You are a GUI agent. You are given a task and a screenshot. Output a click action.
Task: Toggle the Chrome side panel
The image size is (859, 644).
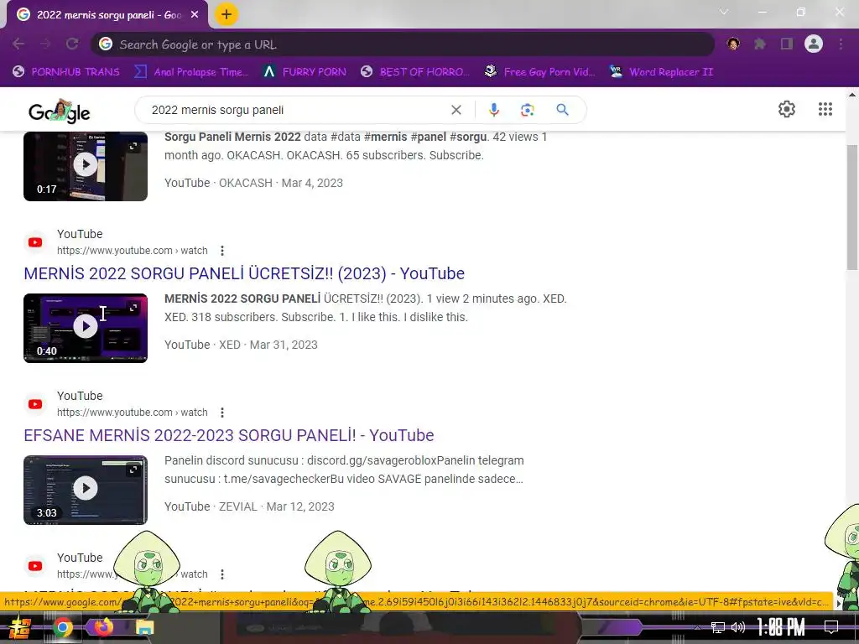787,44
